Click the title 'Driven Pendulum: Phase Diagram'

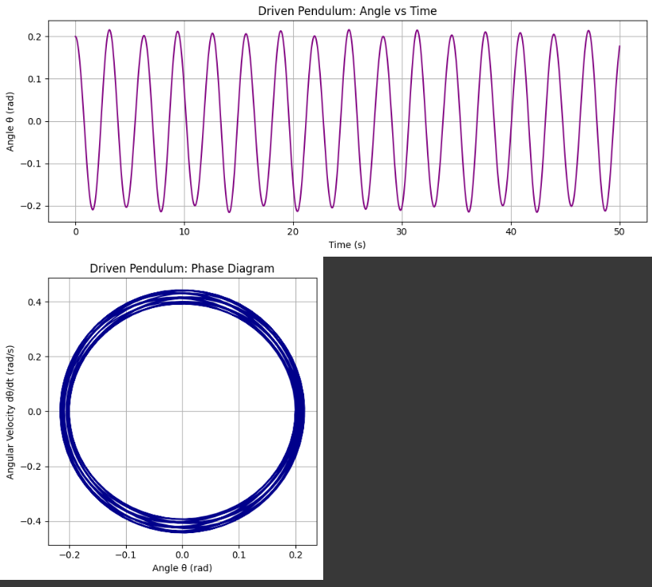[181, 269]
